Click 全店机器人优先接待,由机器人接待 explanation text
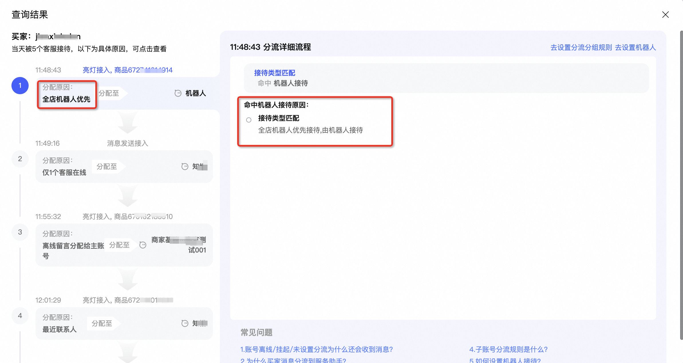 (311, 130)
